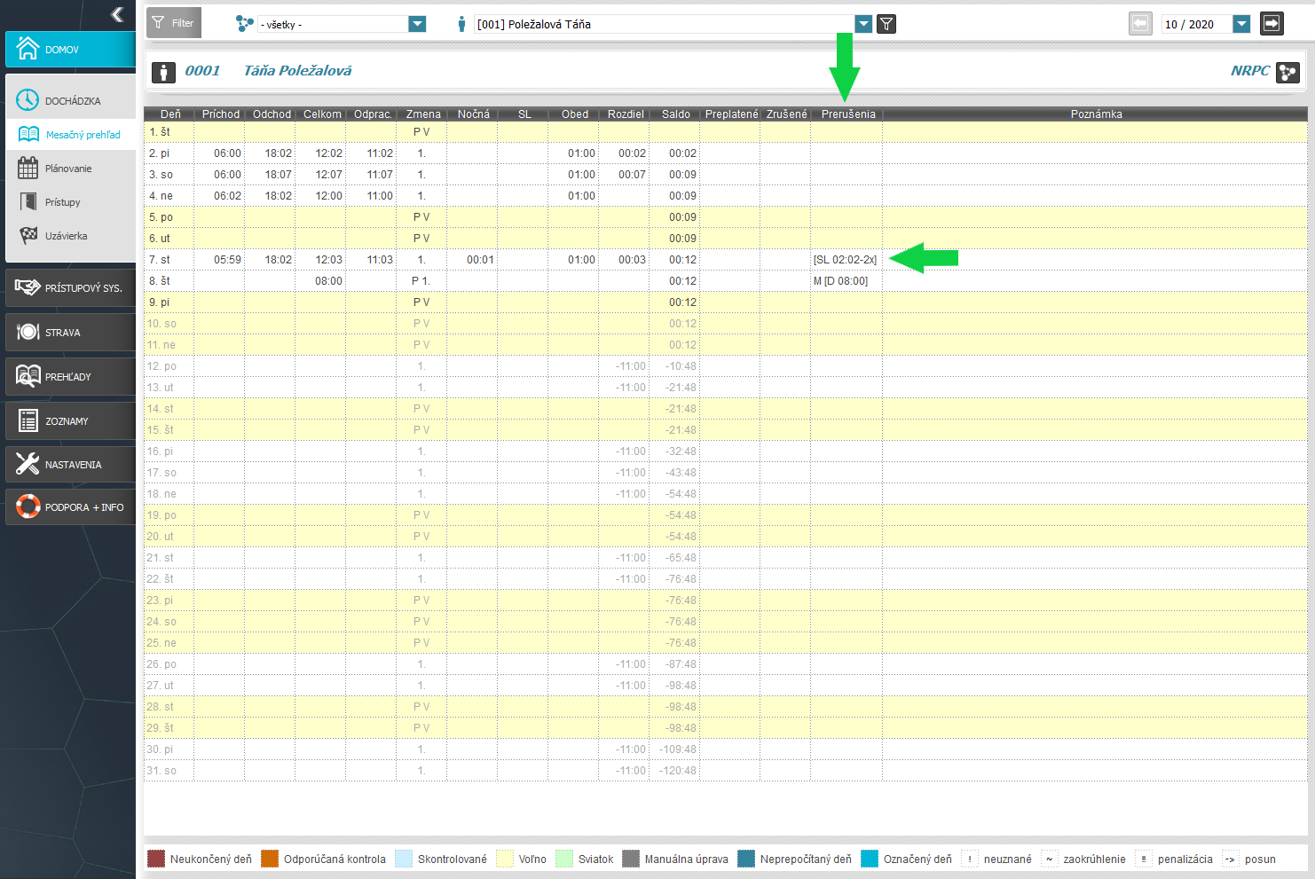Click the group structure icon near všetky

pos(245,24)
